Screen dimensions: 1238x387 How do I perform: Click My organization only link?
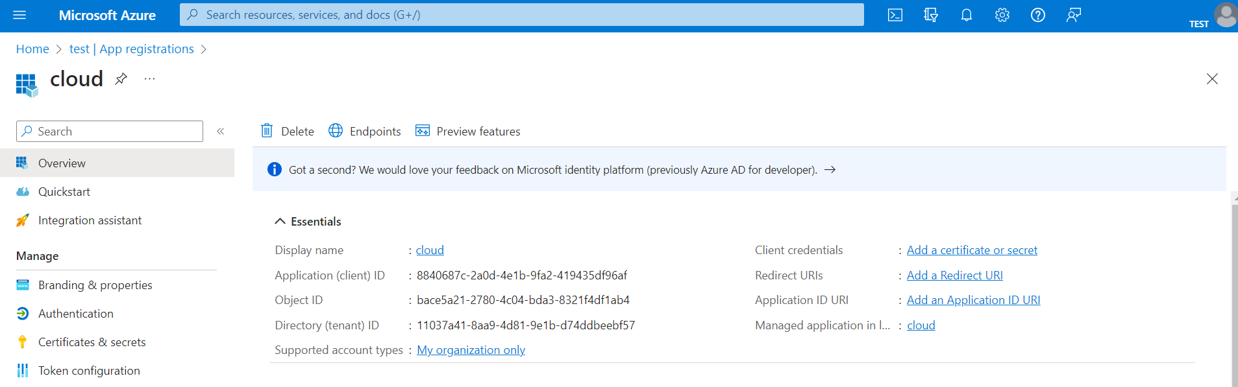tap(471, 350)
